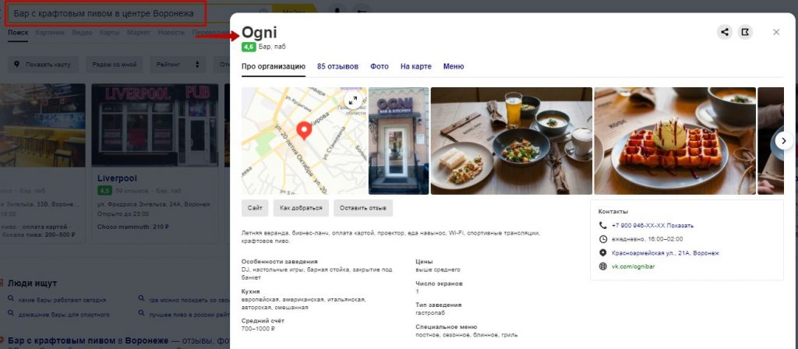Screen dimensions: 798x349
Task: Show next photos with the right arrow
Action: click(784, 140)
